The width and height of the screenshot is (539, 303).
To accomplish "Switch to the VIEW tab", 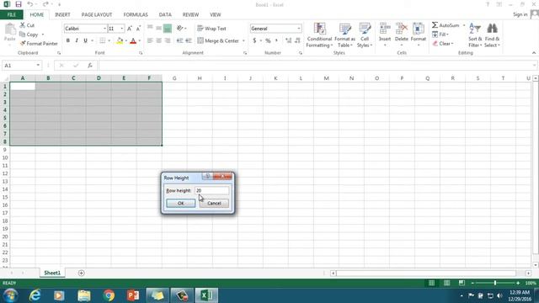I will coord(216,15).
